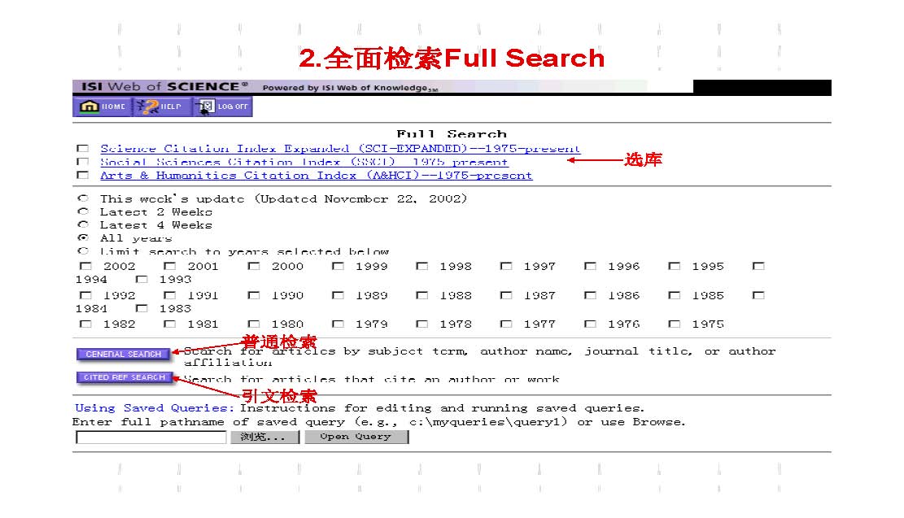Screen dimensions: 904x518
Task: Open the Science Citation Index Expanded link
Action: point(340,149)
